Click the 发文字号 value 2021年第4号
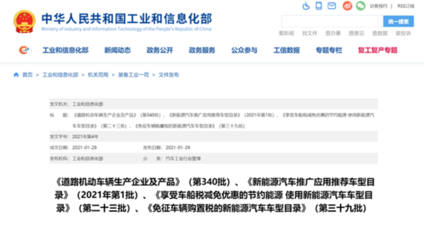Screen dimensions: 424x225 pos(85,137)
